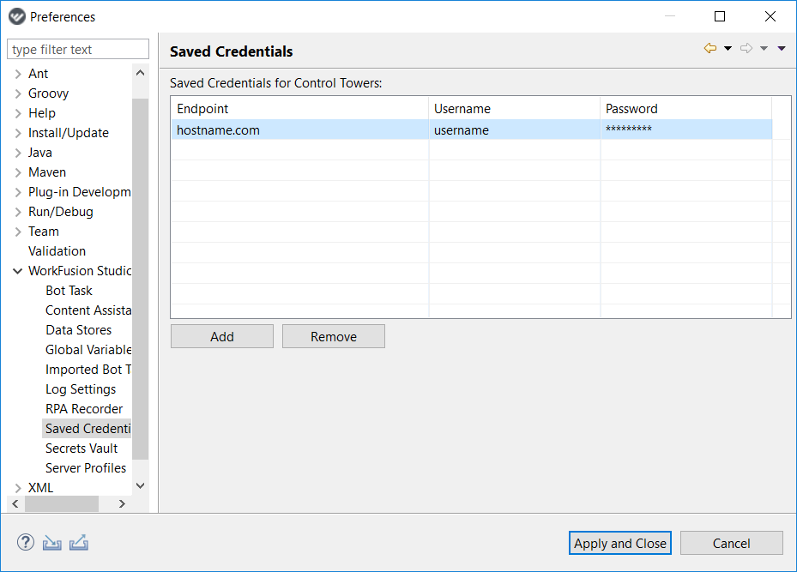Open the Bot Task preferences
797x572 pixels.
pos(69,291)
